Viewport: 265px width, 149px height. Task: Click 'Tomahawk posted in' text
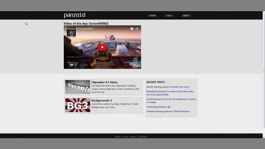click(x=157, y=107)
